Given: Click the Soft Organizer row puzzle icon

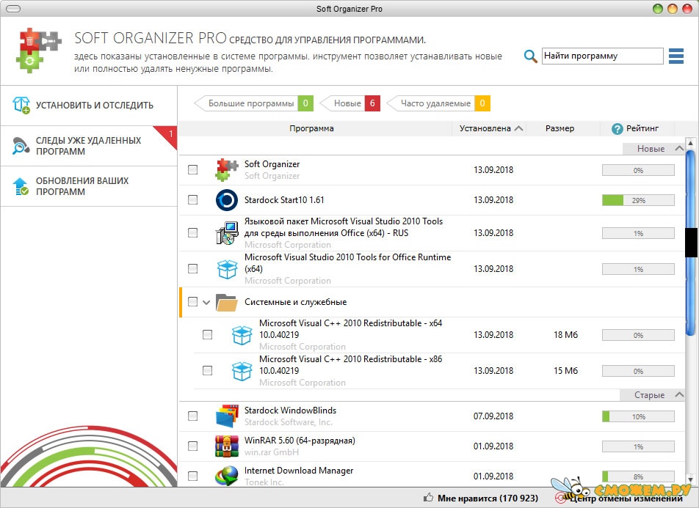Looking at the screenshot, I should (226, 169).
